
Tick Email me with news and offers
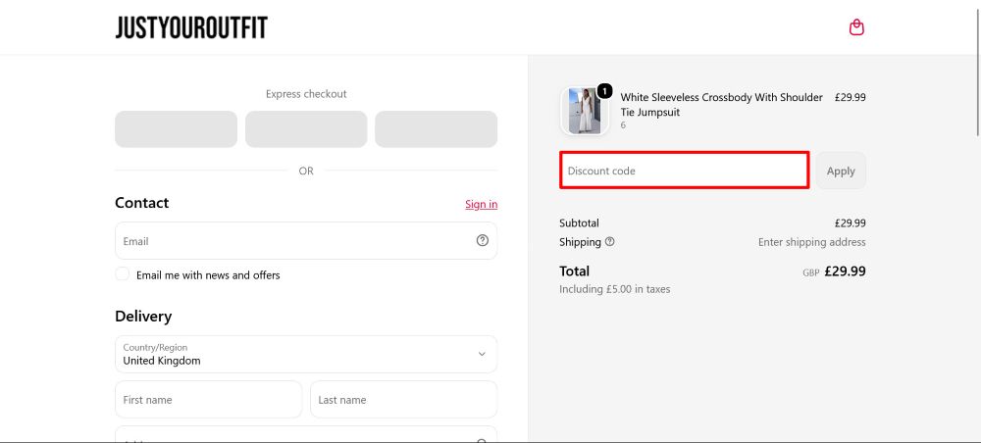click(x=123, y=274)
